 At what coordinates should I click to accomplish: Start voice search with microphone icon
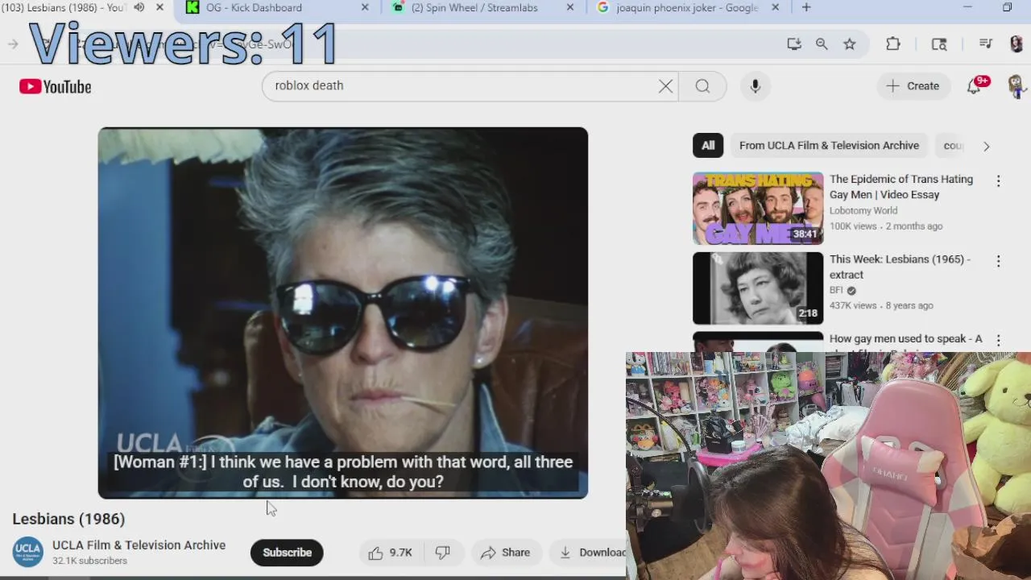pos(755,86)
